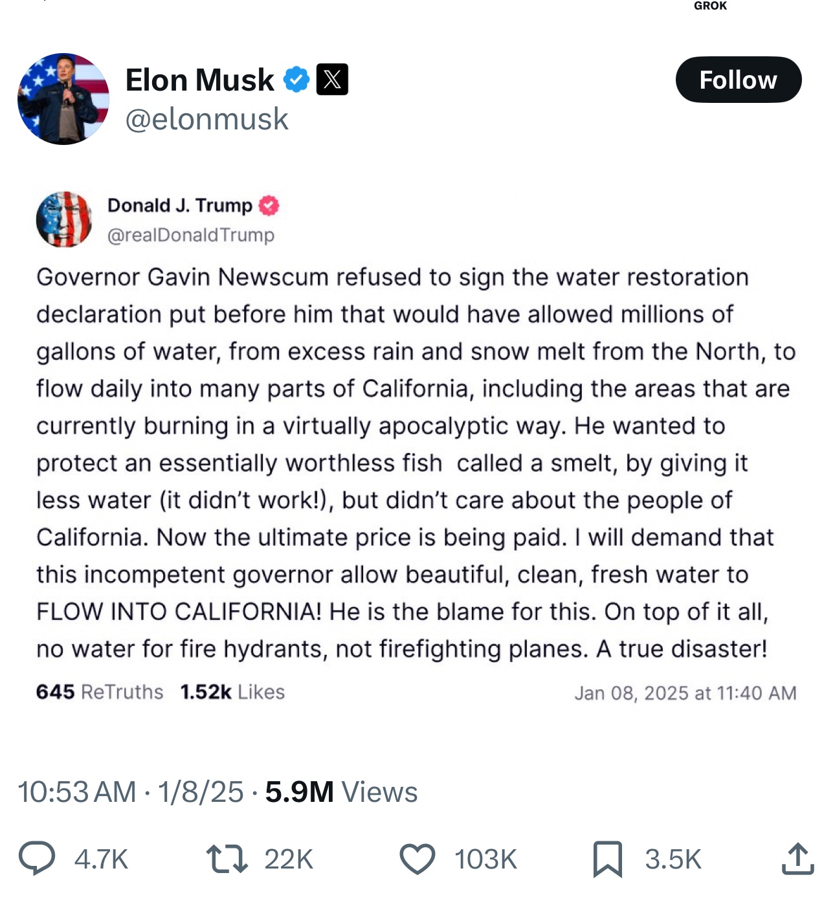Open Elon Musk's profile picture
The height and width of the screenshot is (908, 835).
click(x=63, y=99)
